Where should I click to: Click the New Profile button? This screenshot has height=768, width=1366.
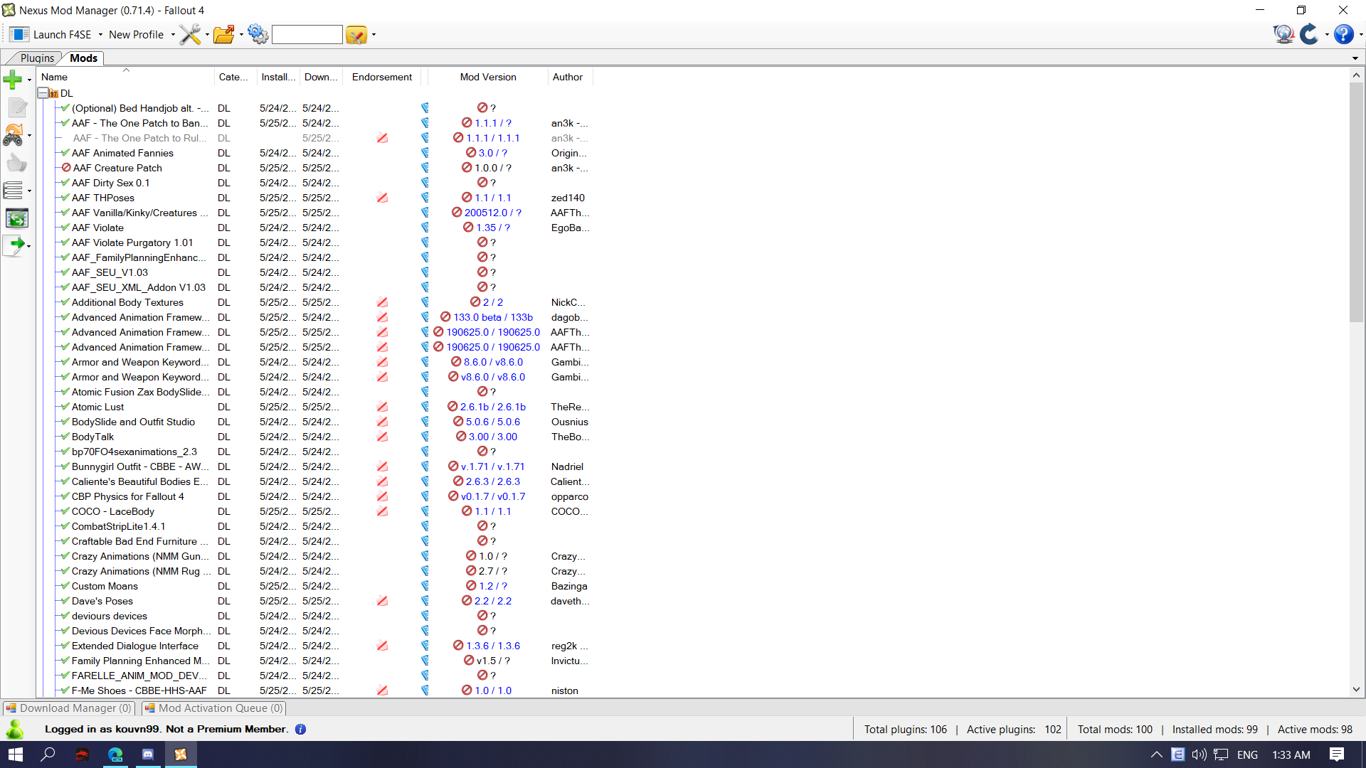[x=137, y=34]
